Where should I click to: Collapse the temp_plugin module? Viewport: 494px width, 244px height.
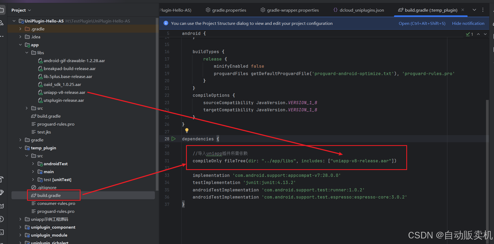pyautogui.click(x=20, y=148)
